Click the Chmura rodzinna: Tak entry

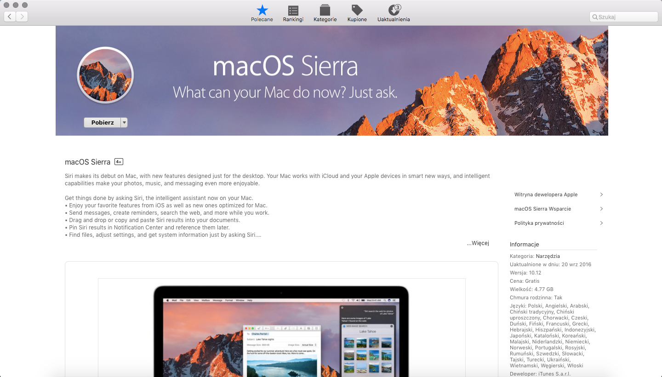pyautogui.click(x=536, y=297)
